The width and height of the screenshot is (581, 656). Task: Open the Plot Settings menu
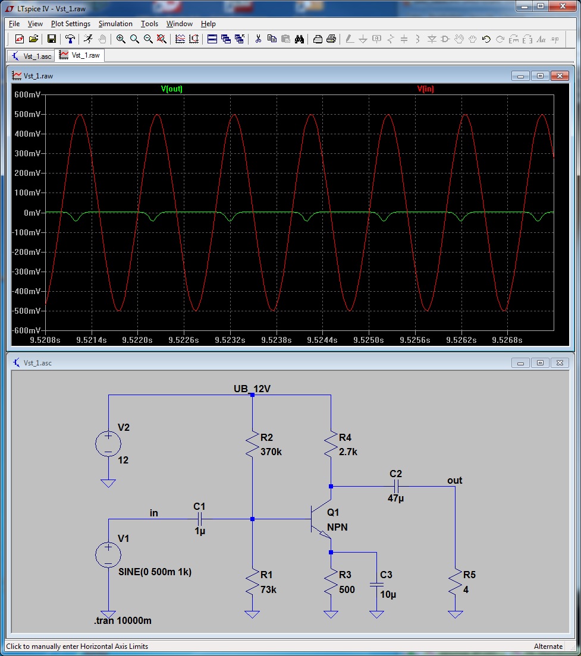71,24
